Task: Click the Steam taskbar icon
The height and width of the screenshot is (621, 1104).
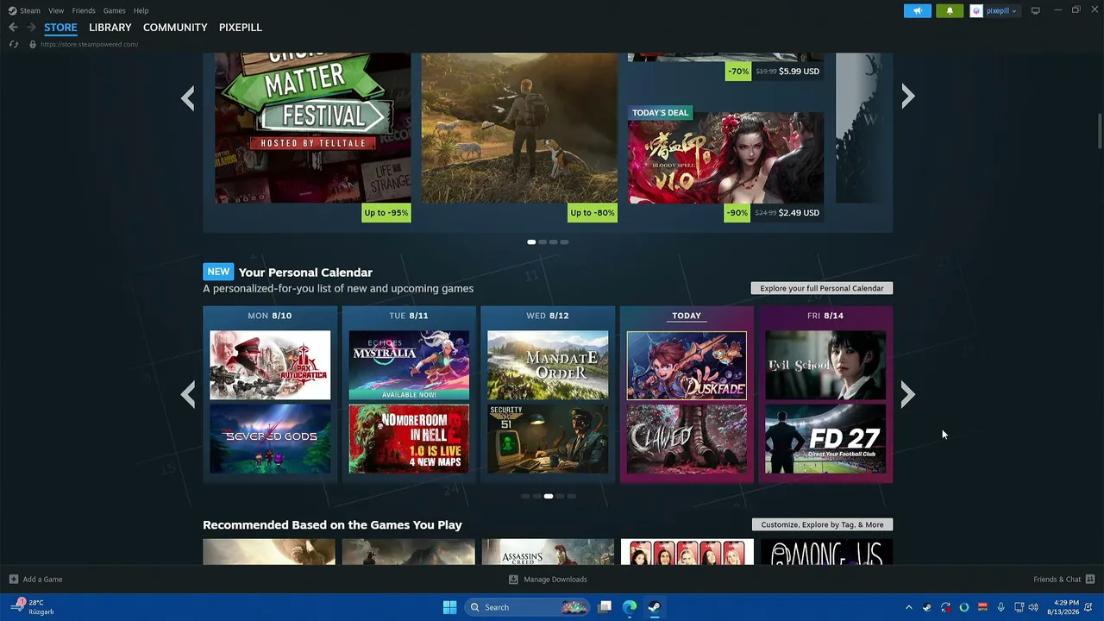Action: pyautogui.click(x=654, y=607)
